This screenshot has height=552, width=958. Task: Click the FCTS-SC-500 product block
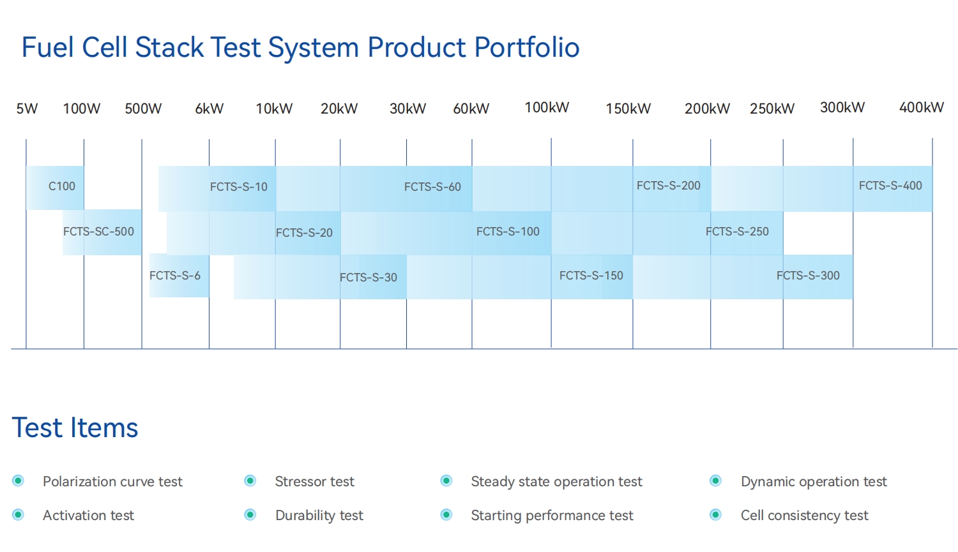102,232
